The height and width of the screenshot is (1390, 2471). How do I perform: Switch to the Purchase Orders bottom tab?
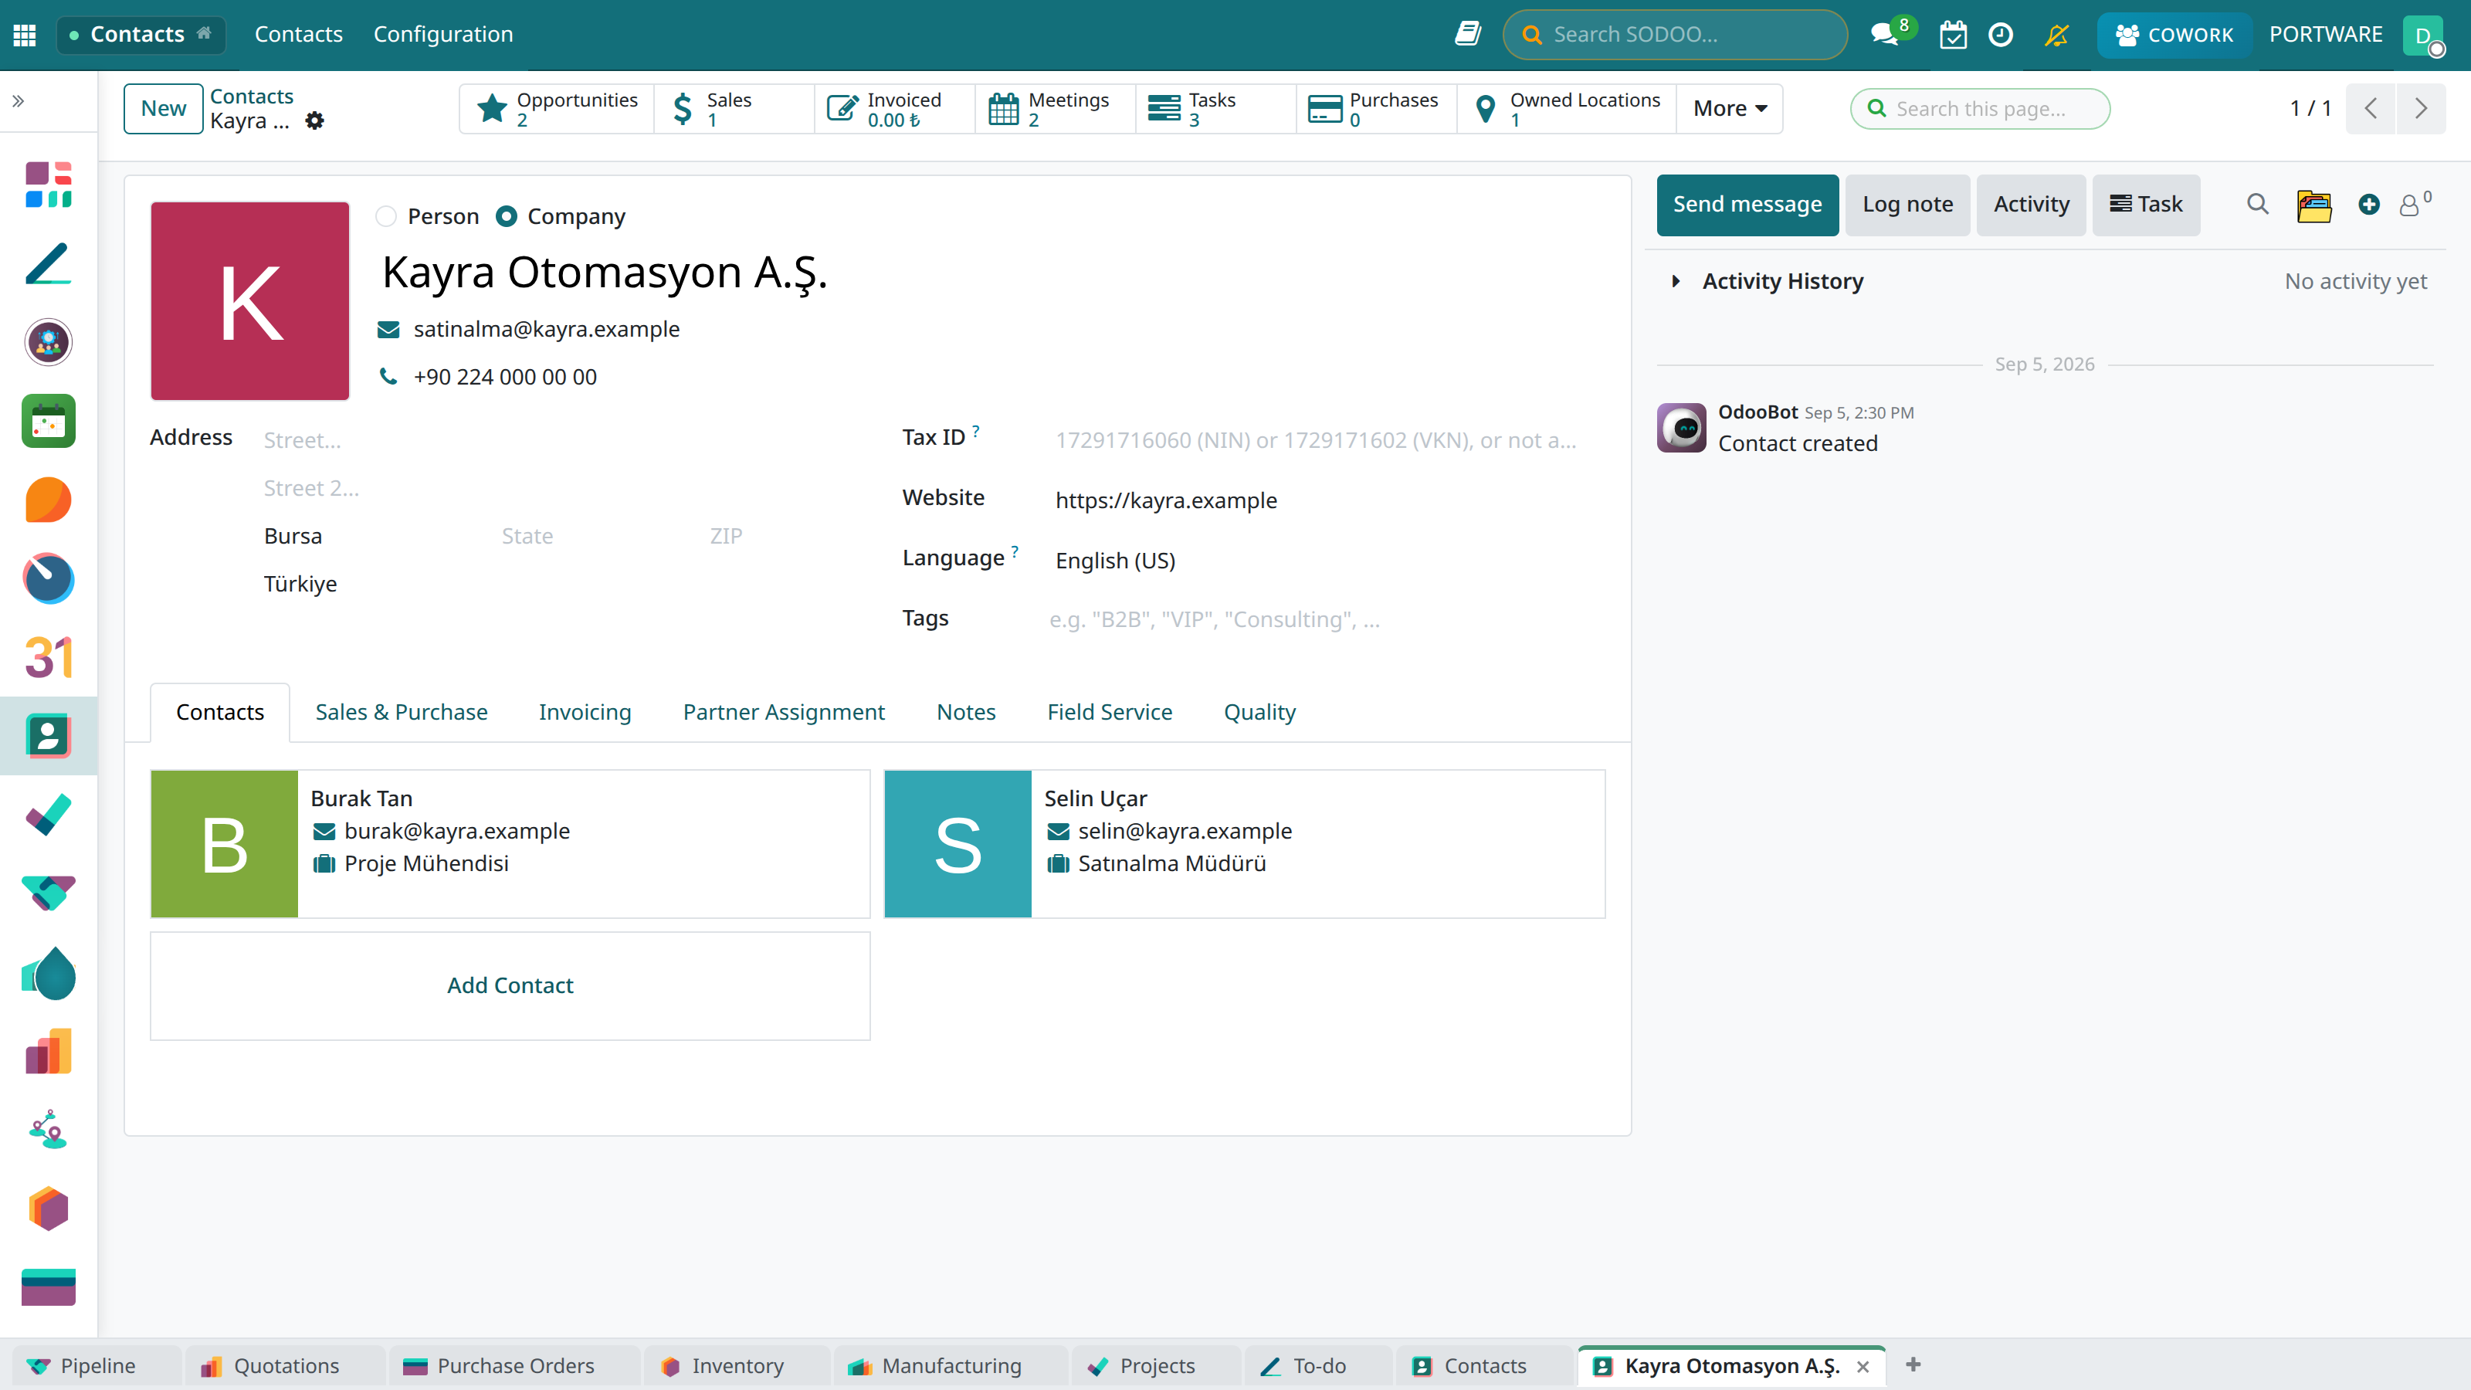click(514, 1365)
